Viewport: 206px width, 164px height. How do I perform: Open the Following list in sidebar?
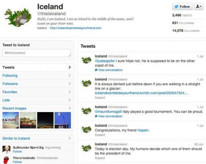coord(37,76)
